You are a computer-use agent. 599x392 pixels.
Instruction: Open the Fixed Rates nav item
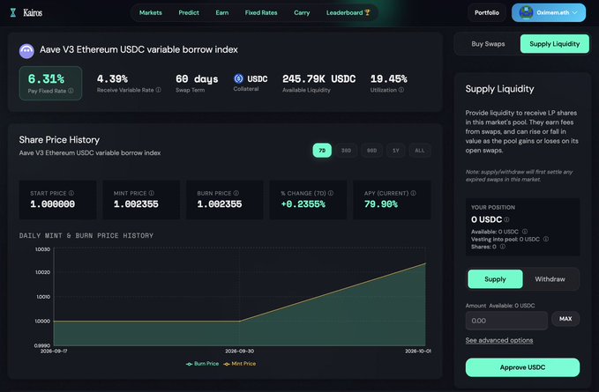coord(261,12)
